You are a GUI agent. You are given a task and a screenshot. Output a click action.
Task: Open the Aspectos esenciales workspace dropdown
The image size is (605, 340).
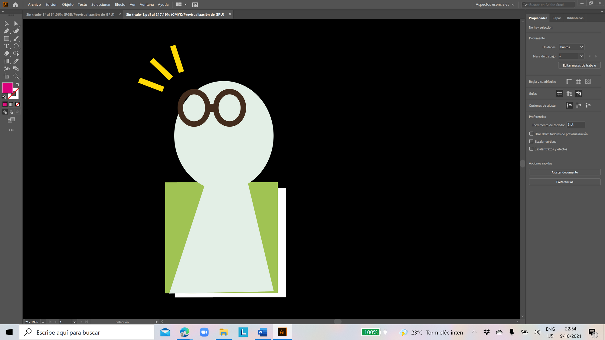tap(495, 5)
